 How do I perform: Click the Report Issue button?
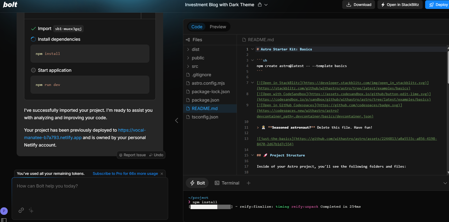(132, 155)
